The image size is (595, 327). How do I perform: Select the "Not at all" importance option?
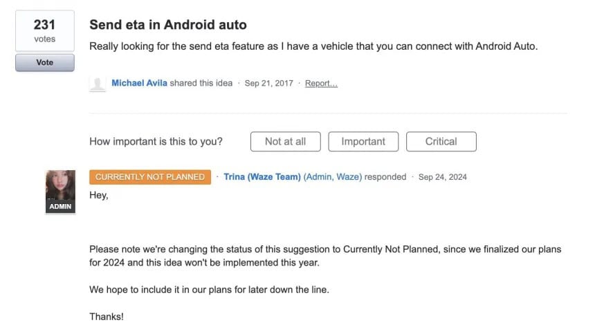285,141
